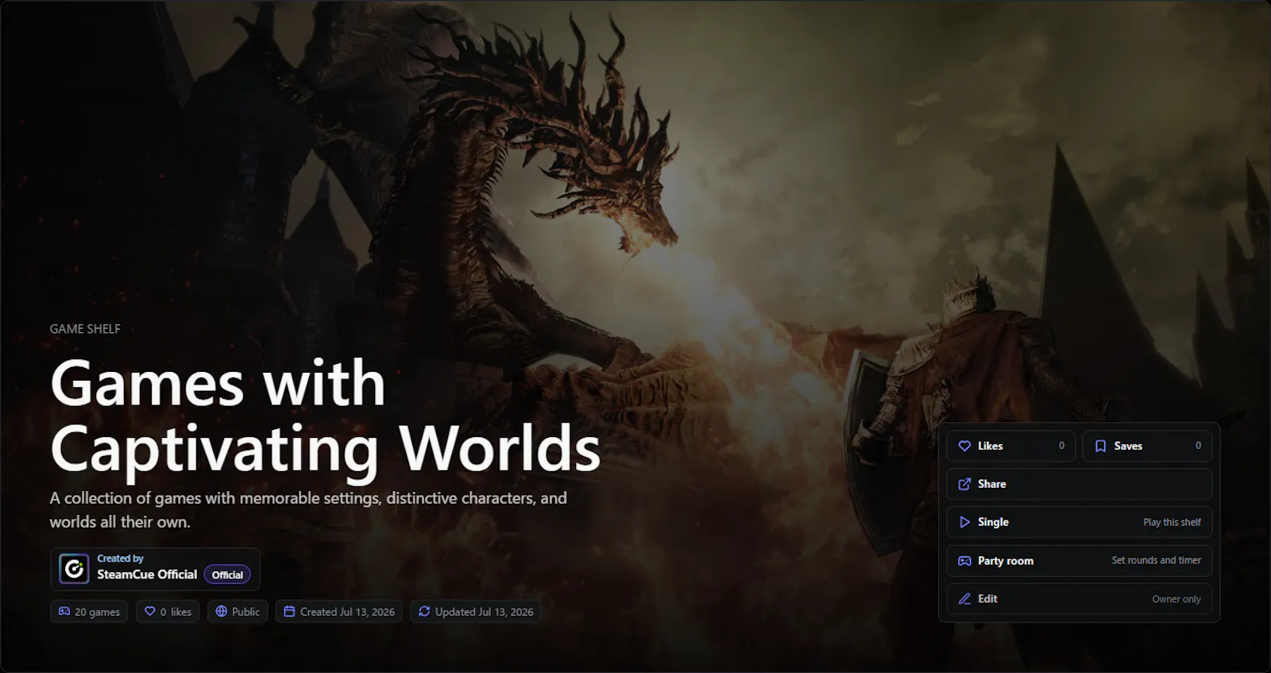Viewport: 1271px width, 673px height.
Task: Click the pencil icon by Edit
Action: (964, 599)
